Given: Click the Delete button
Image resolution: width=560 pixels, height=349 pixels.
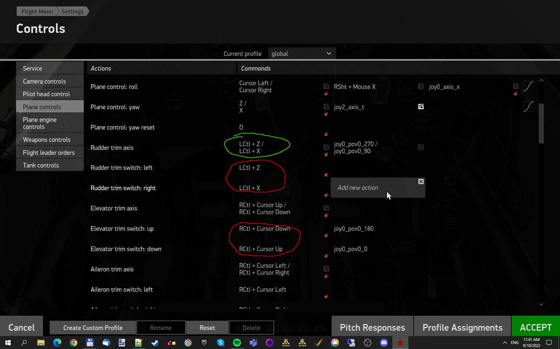Looking at the screenshot, I should 251,328.
